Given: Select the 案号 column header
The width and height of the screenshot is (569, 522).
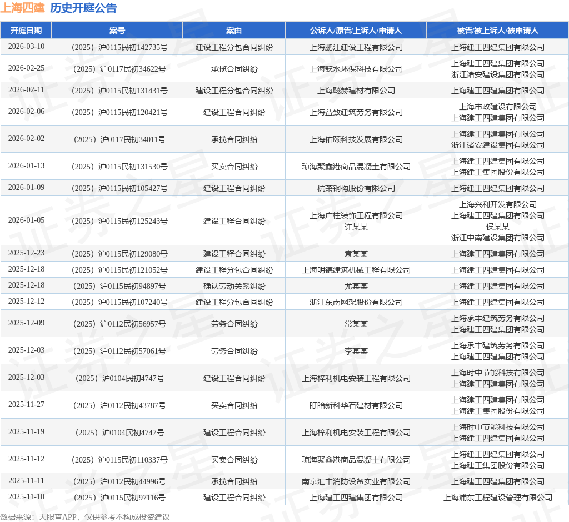Looking at the screenshot, I should tap(117, 31).
